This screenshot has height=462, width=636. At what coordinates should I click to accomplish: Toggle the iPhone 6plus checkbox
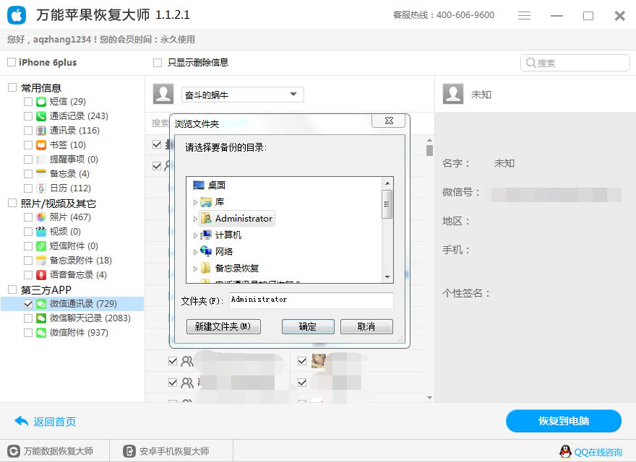[12, 62]
